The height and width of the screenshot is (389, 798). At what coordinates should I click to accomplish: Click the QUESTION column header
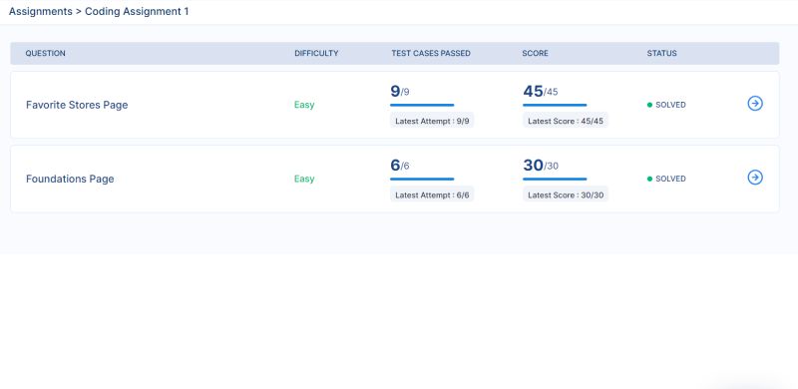(x=45, y=53)
